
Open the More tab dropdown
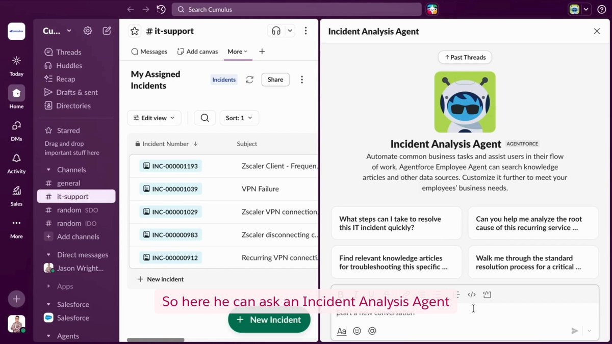[x=238, y=51]
